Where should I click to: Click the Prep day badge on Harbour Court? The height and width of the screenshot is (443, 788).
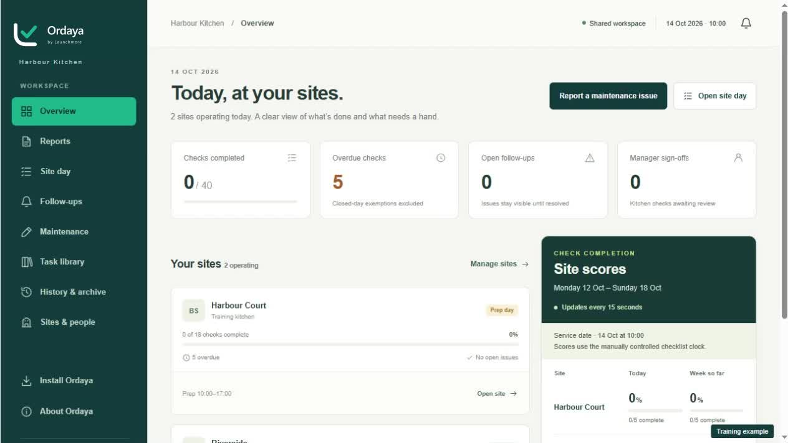tap(502, 310)
